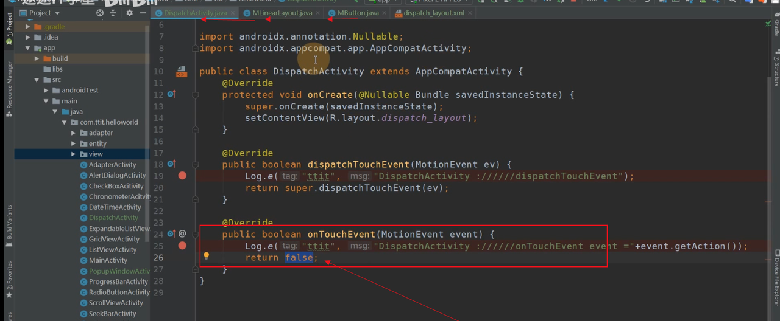Click the override gutter icon on line 12

pyautogui.click(x=171, y=94)
